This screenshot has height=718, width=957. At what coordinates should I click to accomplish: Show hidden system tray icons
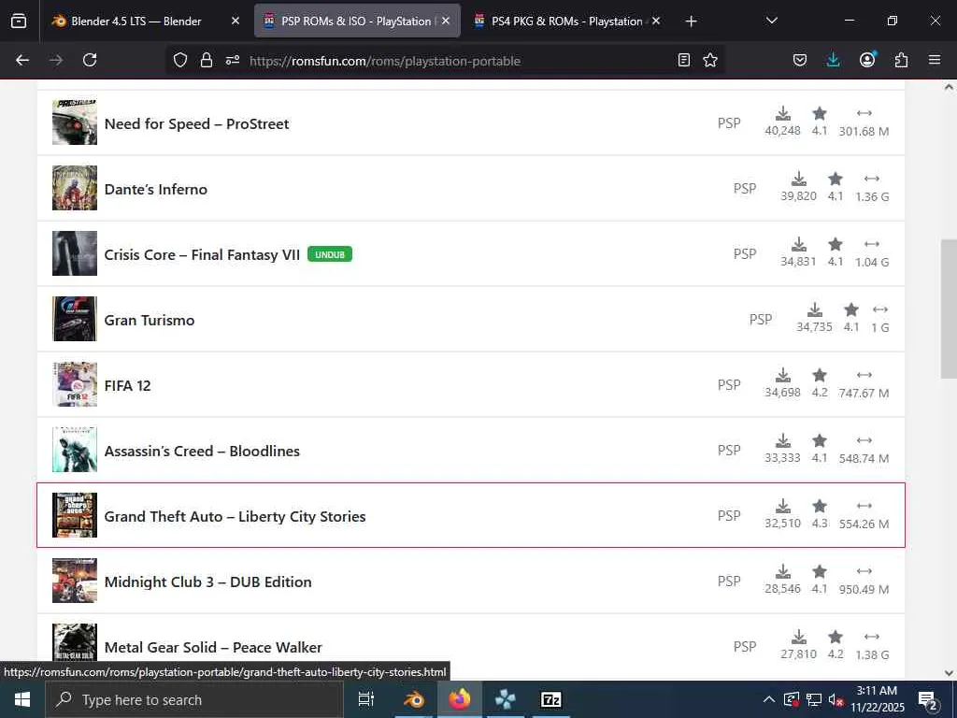(x=769, y=699)
